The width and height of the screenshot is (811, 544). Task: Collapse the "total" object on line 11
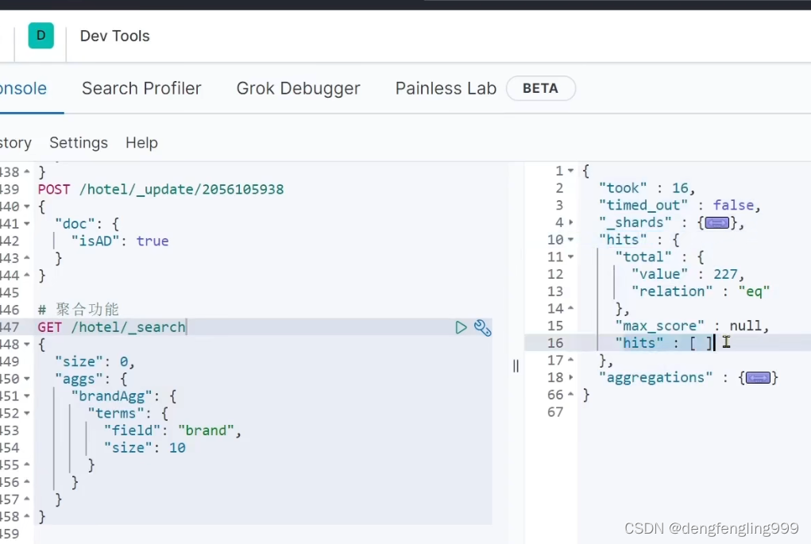tap(570, 257)
